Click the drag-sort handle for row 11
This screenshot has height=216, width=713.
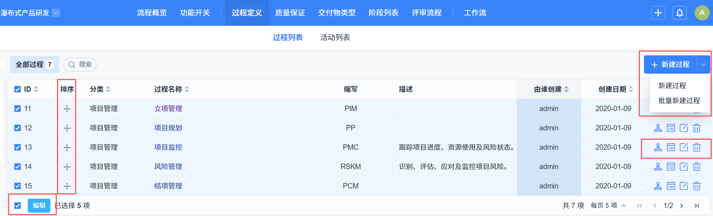pos(67,109)
